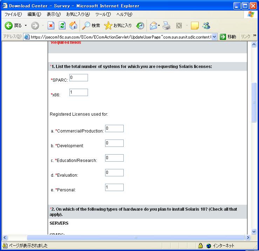Maximize the Internet Explorer window
The image size is (259, 251).
click(245, 6)
